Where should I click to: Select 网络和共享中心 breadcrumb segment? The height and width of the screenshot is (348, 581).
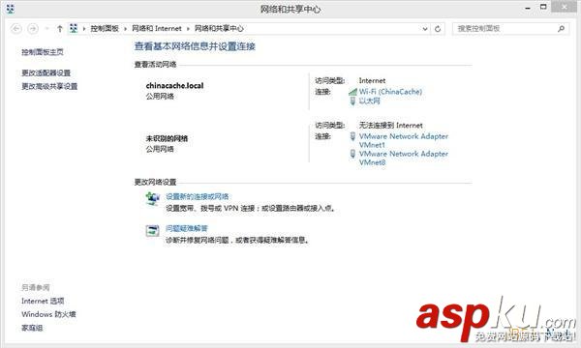click(x=219, y=28)
